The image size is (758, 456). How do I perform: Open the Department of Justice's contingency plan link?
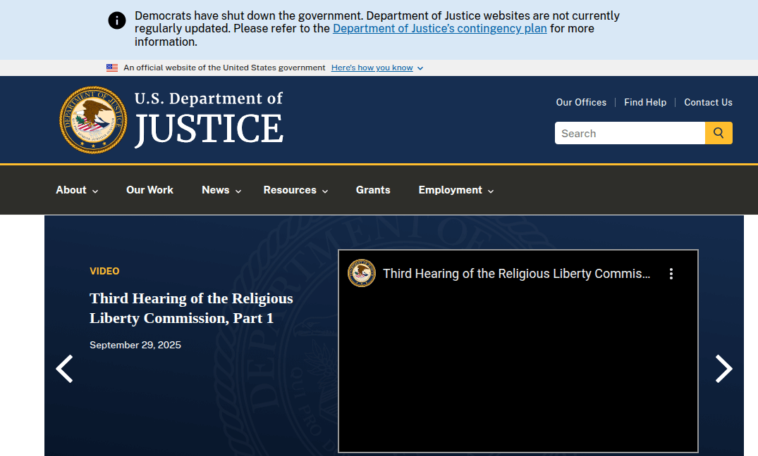(439, 29)
